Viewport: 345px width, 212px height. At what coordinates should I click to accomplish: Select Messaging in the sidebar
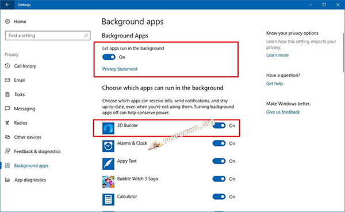25,109
